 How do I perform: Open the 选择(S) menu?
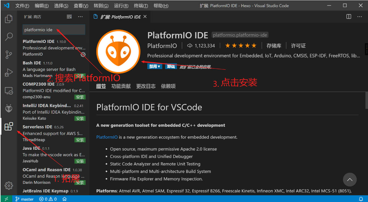(61, 6)
